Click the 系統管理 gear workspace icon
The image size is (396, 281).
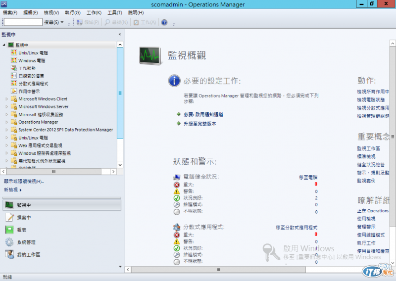tap(9, 242)
